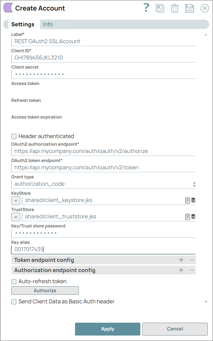Click the expression toggle next to TrustStore
The image size is (213, 341).
15,217
